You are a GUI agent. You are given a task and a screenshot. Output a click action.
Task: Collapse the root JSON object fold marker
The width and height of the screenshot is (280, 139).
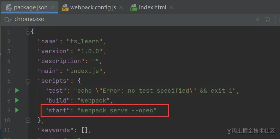28,32
